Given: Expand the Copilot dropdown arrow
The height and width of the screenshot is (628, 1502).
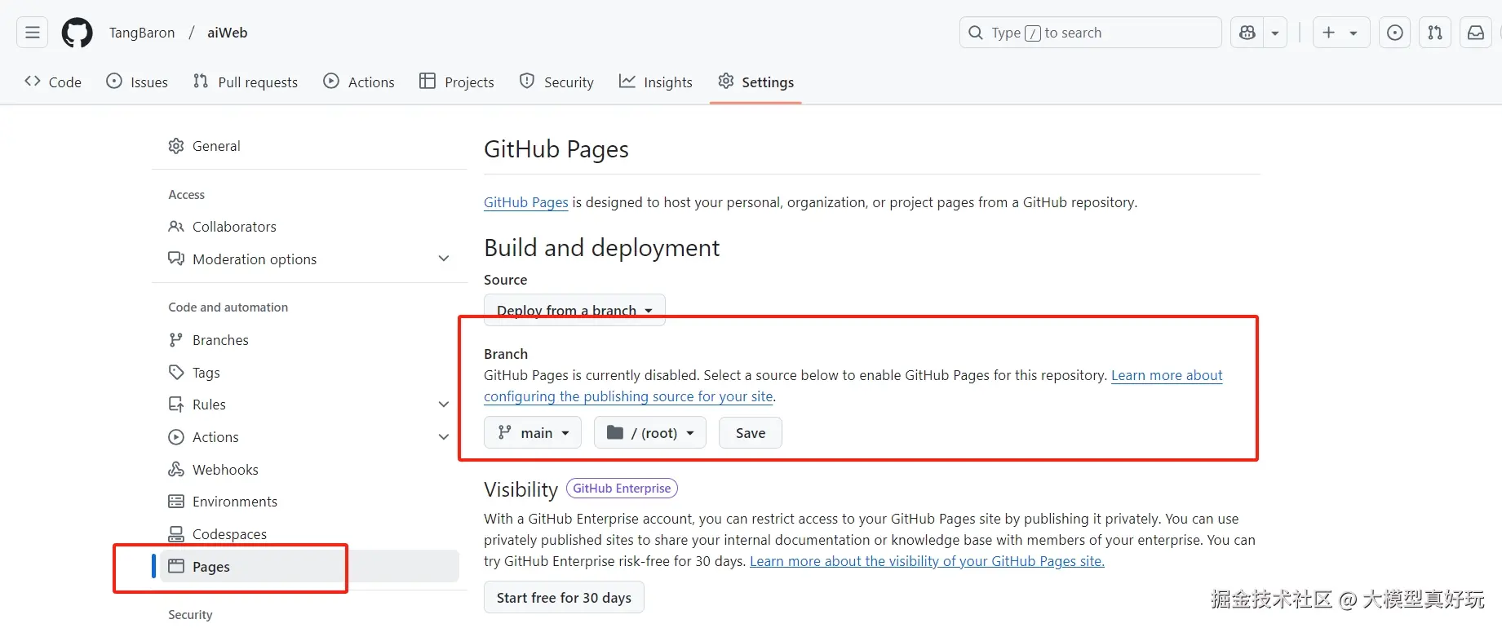Looking at the screenshot, I should click(x=1275, y=33).
